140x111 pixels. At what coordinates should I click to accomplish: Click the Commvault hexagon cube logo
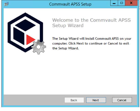coord(25,33)
